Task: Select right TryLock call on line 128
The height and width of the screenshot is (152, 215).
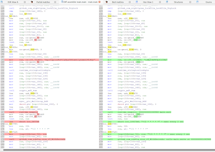Action: tap(142, 8)
